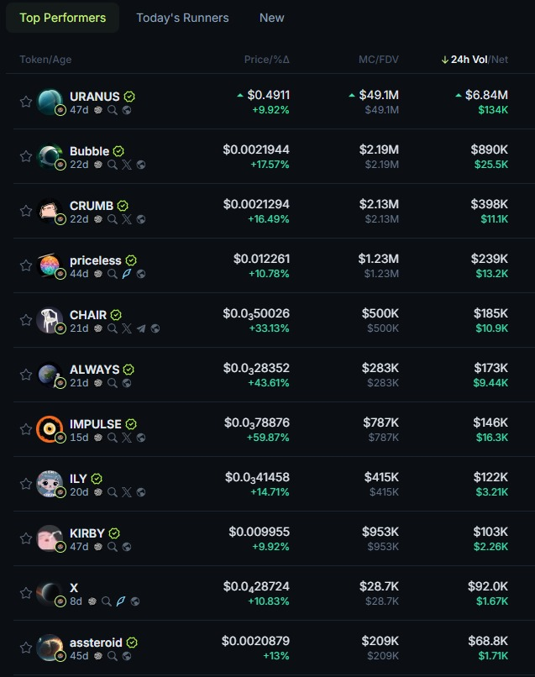Star the URANUS token as favorite
The image size is (535, 677).
(26, 102)
